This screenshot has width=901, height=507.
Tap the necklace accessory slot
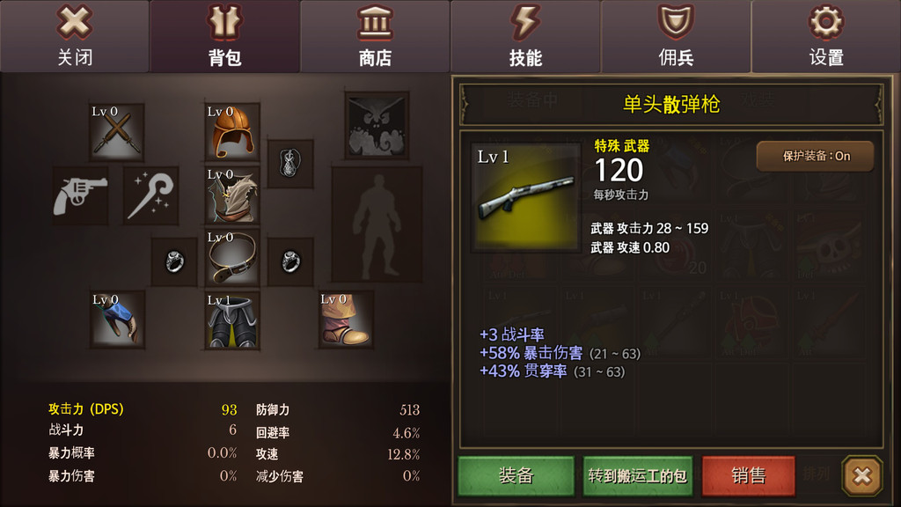click(290, 164)
